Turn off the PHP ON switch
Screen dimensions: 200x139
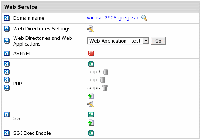tap(91, 64)
